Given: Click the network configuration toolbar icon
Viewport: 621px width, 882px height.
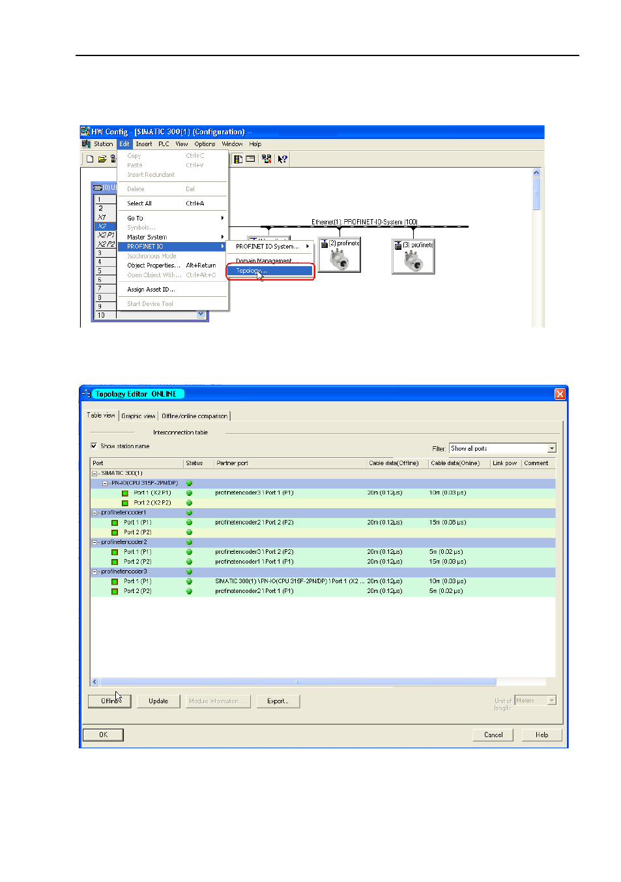Looking at the screenshot, I should [267, 159].
